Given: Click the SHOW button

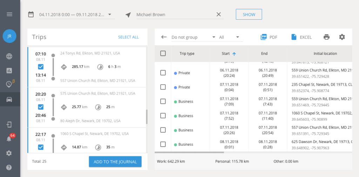Looking at the screenshot, I should pos(249,14).
